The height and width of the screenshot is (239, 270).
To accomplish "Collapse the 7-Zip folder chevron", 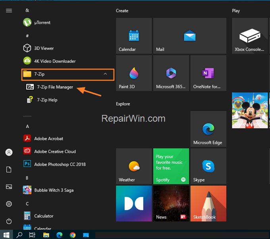I will tap(105, 74).
